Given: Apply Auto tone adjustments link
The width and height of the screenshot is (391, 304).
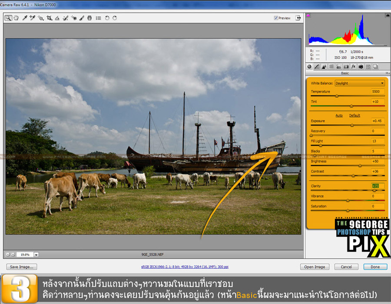Looking at the screenshot, I should (x=339, y=115).
